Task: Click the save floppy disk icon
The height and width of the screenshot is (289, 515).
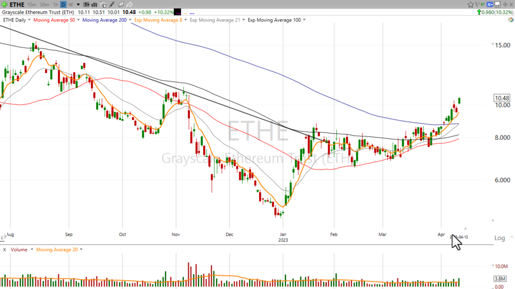Action: (497, 4)
